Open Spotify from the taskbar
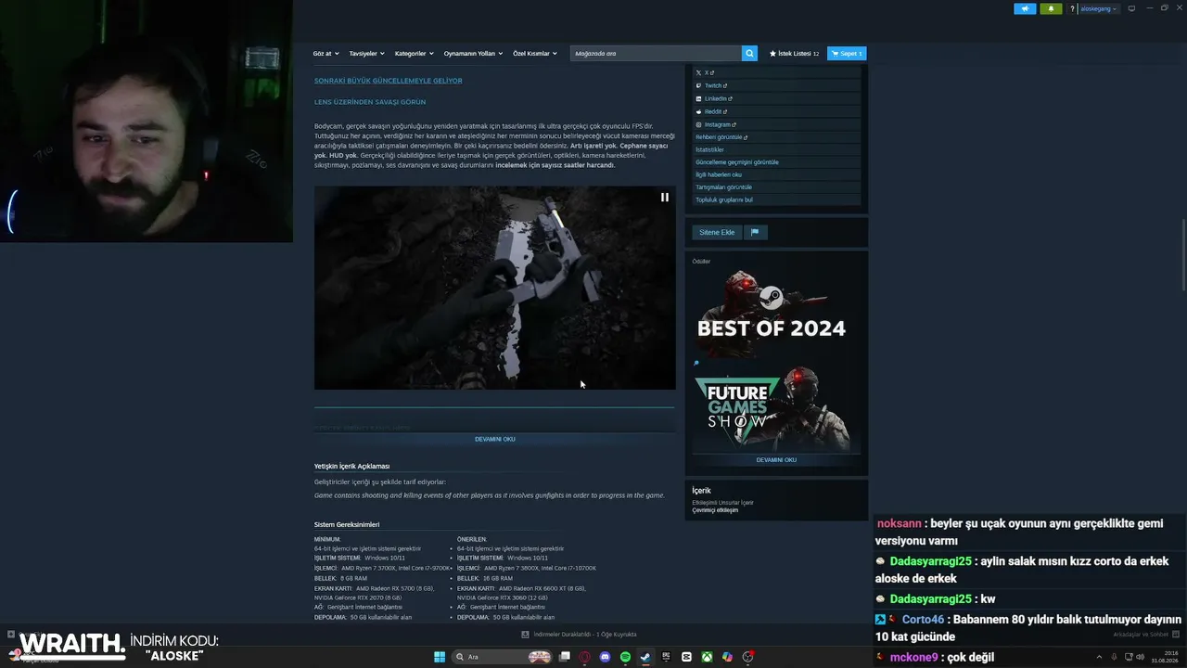This screenshot has height=668, width=1187. click(x=625, y=657)
